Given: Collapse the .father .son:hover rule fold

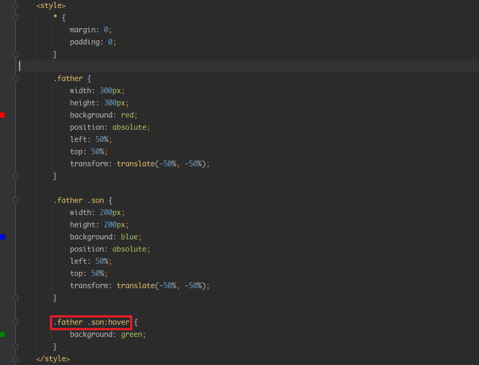Looking at the screenshot, I should click(15, 322).
